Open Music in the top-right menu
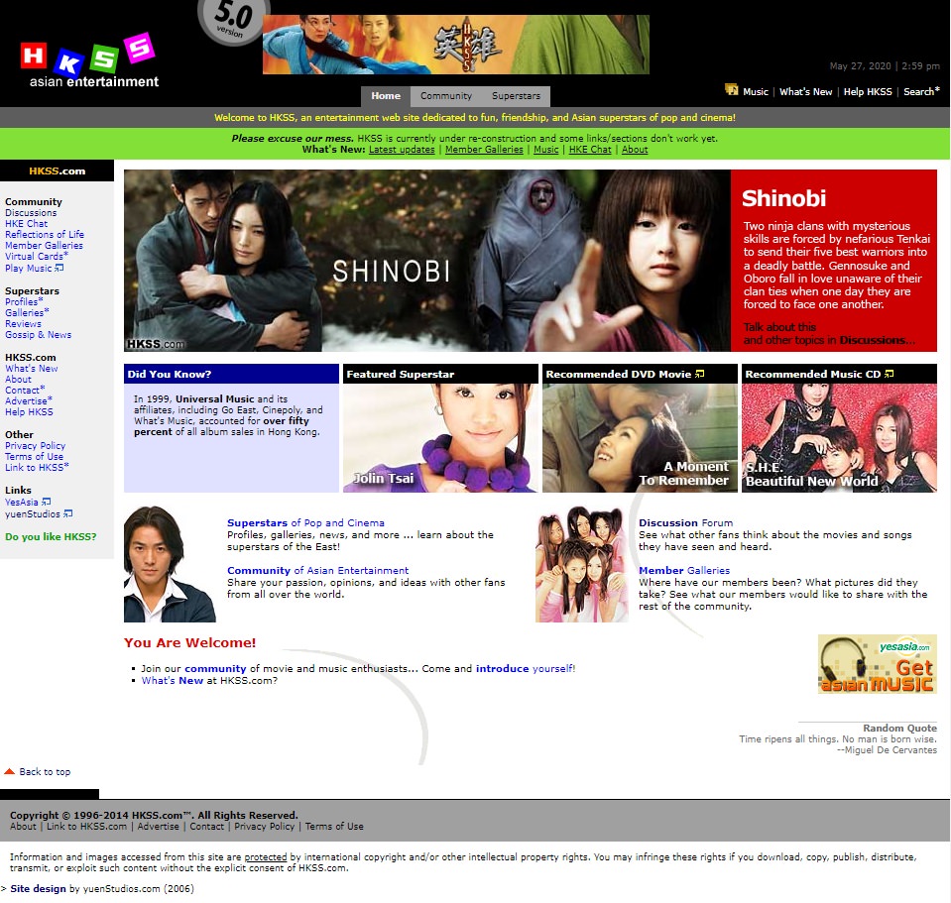The height and width of the screenshot is (903, 951). tap(756, 91)
